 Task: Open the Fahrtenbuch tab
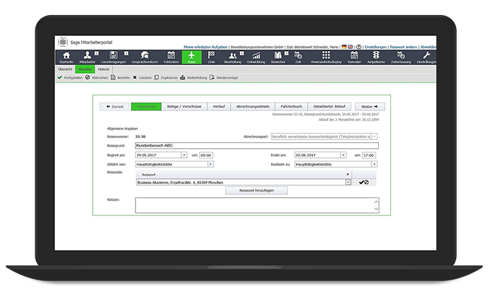[291, 106]
